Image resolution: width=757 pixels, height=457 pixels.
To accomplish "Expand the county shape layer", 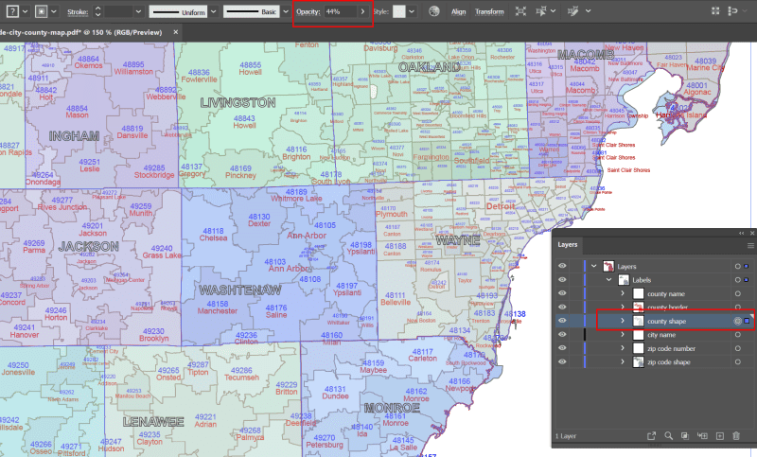I will (623, 320).
